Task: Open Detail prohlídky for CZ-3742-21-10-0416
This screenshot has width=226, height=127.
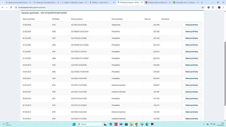Action: (192, 52)
